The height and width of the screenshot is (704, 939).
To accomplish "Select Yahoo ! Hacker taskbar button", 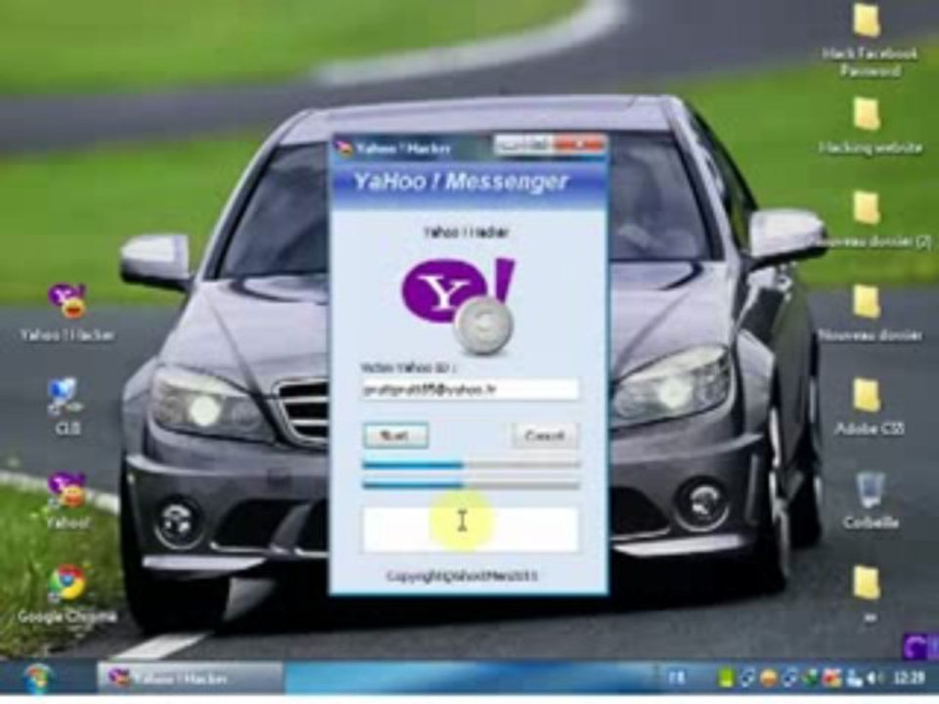I will click(x=189, y=678).
